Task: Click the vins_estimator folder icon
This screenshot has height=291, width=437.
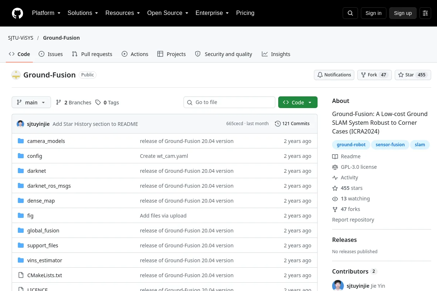Action: click(x=21, y=260)
